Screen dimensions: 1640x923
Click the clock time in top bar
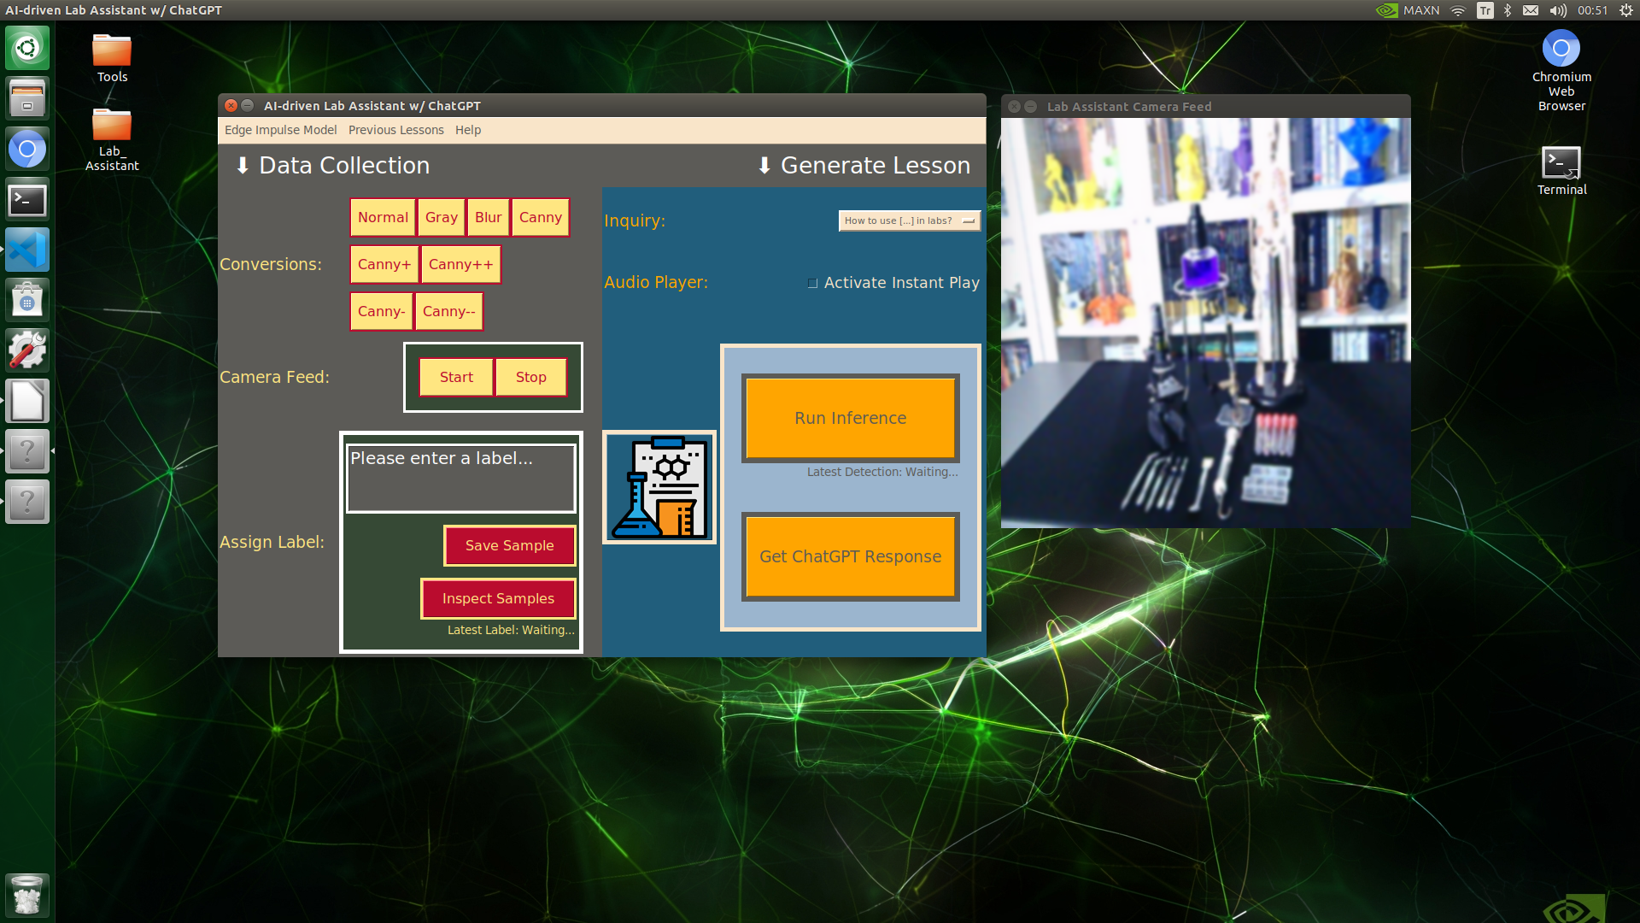[1593, 10]
